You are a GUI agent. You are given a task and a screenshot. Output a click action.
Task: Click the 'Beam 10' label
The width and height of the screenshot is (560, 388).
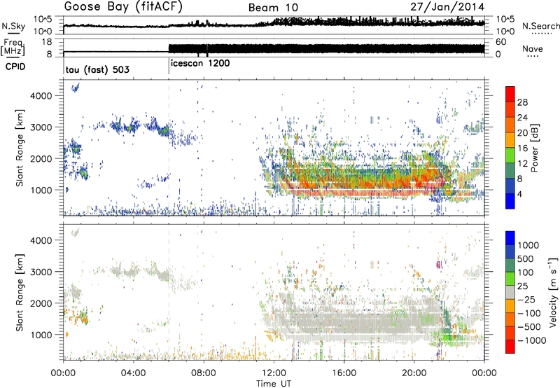click(273, 8)
